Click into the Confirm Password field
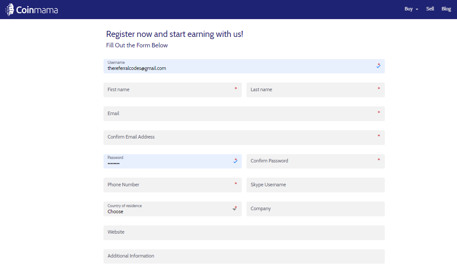The height and width of the screenshot is (271, 457). click(315, 161)
